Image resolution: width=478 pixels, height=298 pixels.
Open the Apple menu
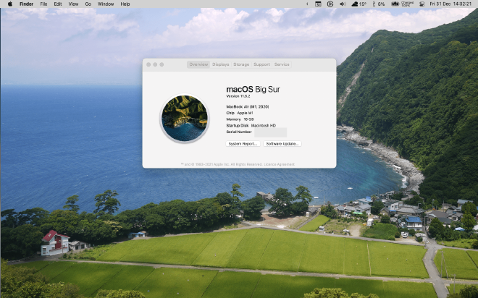point(9,4)
